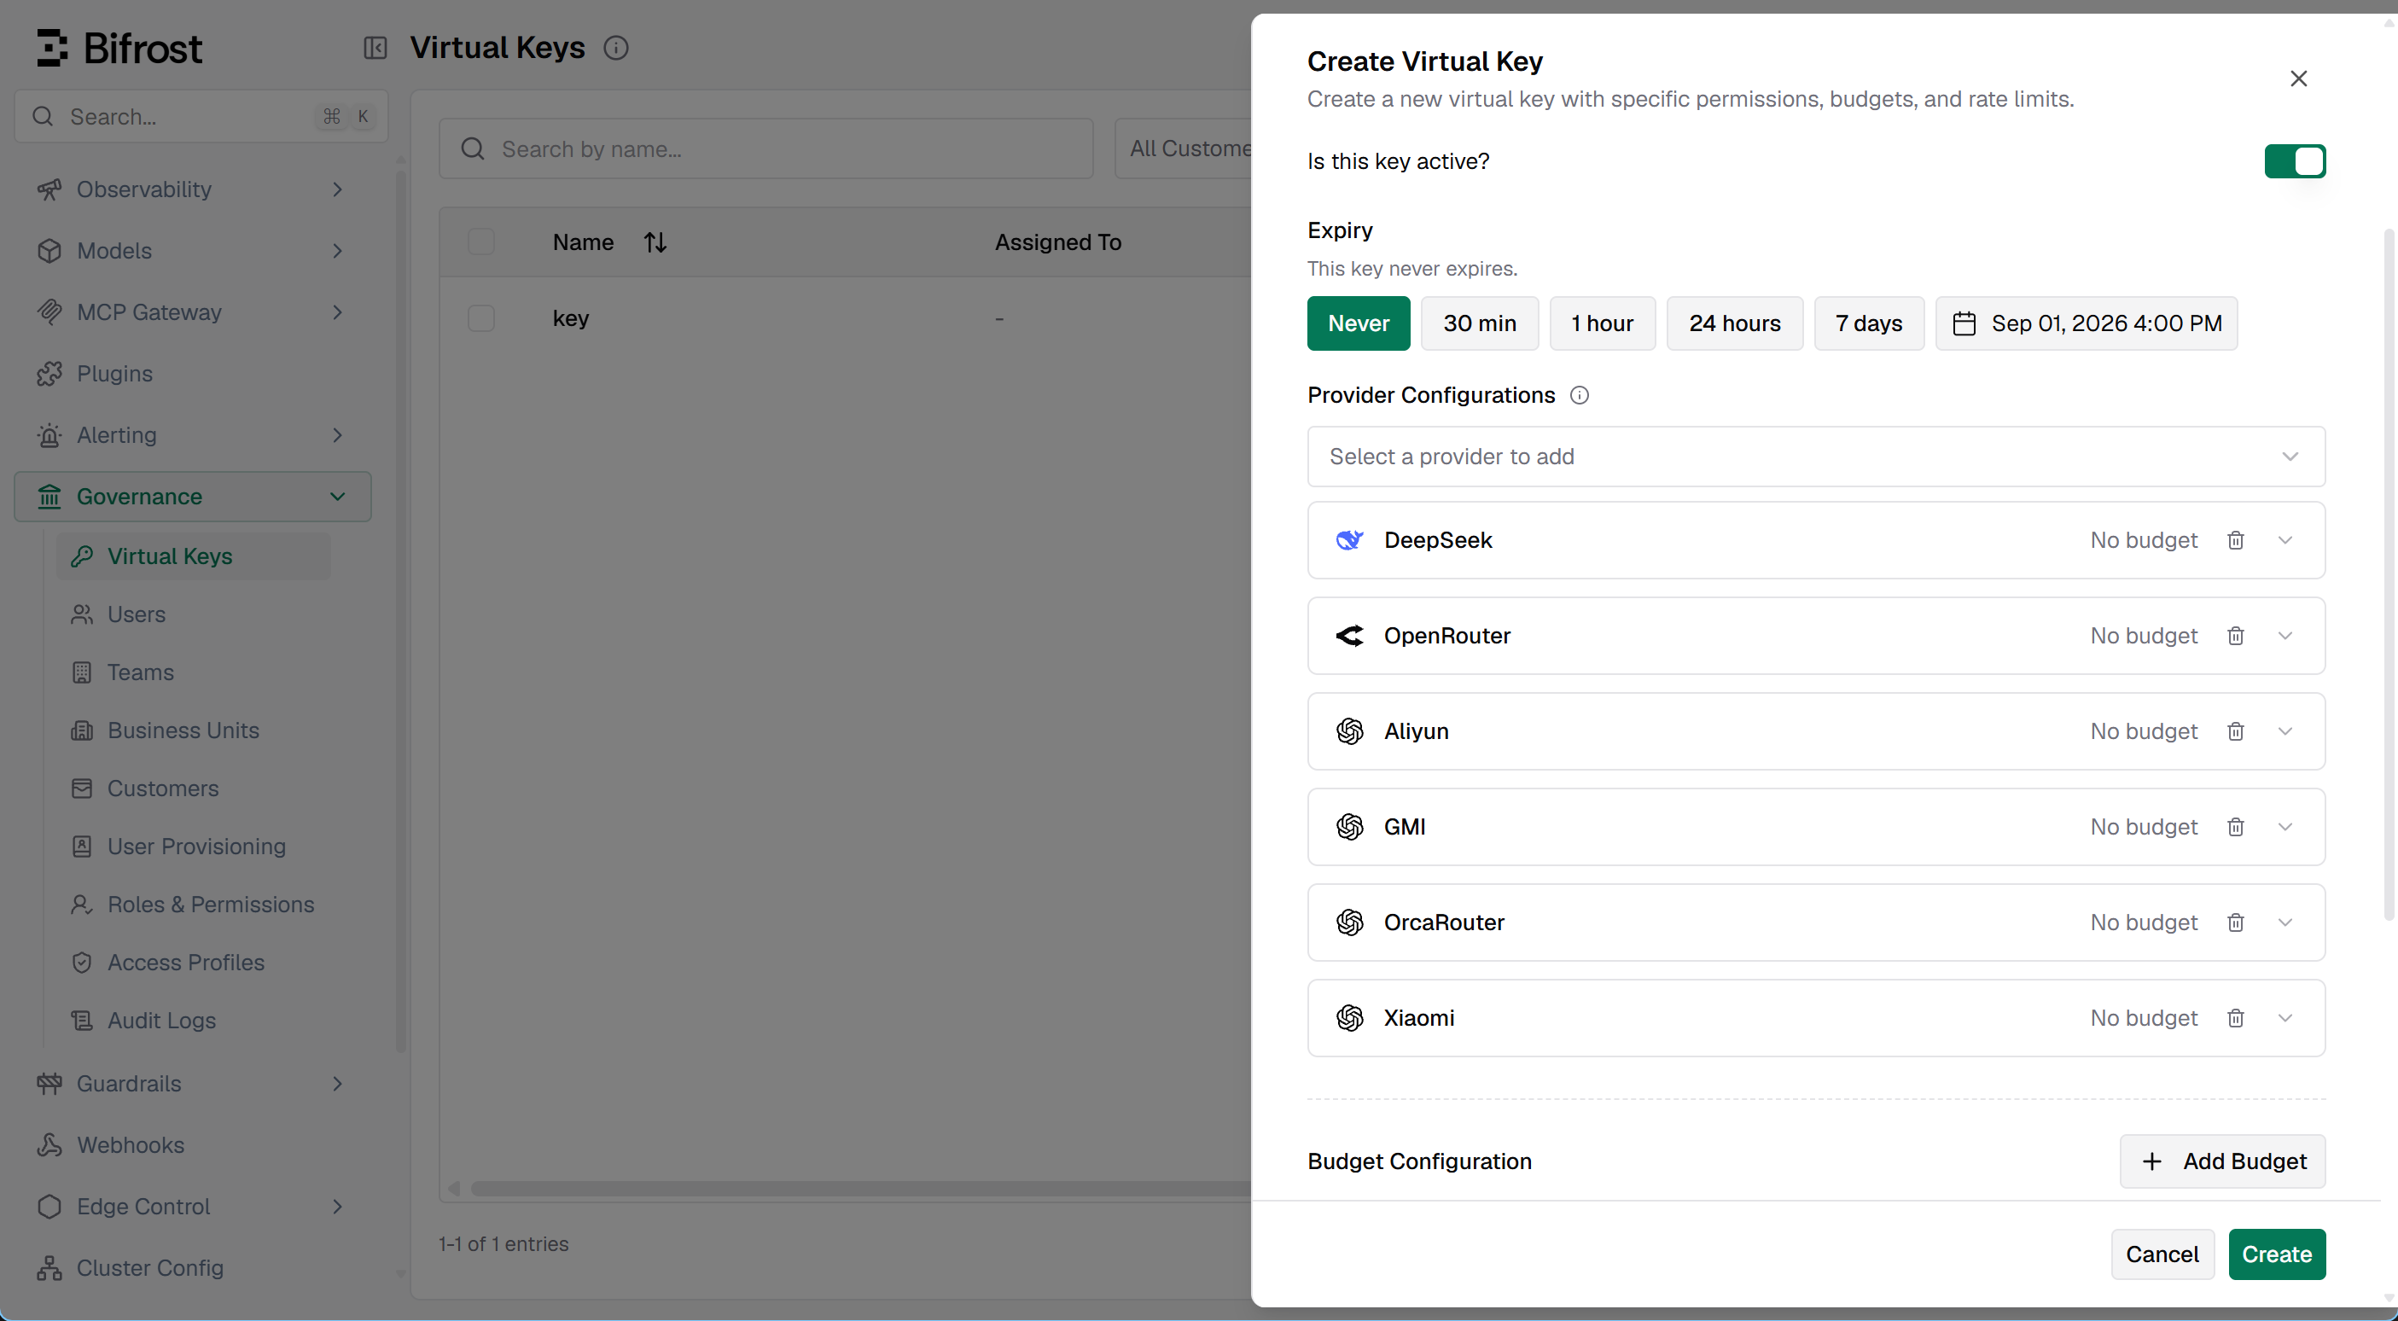Open Virtual Keys in sidebar
Image resolution: width=2398 pixels, height=1321 pixels.
click(x=194, y=556)
